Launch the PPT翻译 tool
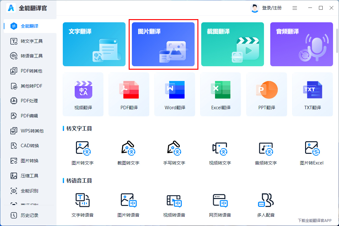Screen dimensions: 339x226 (266, 94)
